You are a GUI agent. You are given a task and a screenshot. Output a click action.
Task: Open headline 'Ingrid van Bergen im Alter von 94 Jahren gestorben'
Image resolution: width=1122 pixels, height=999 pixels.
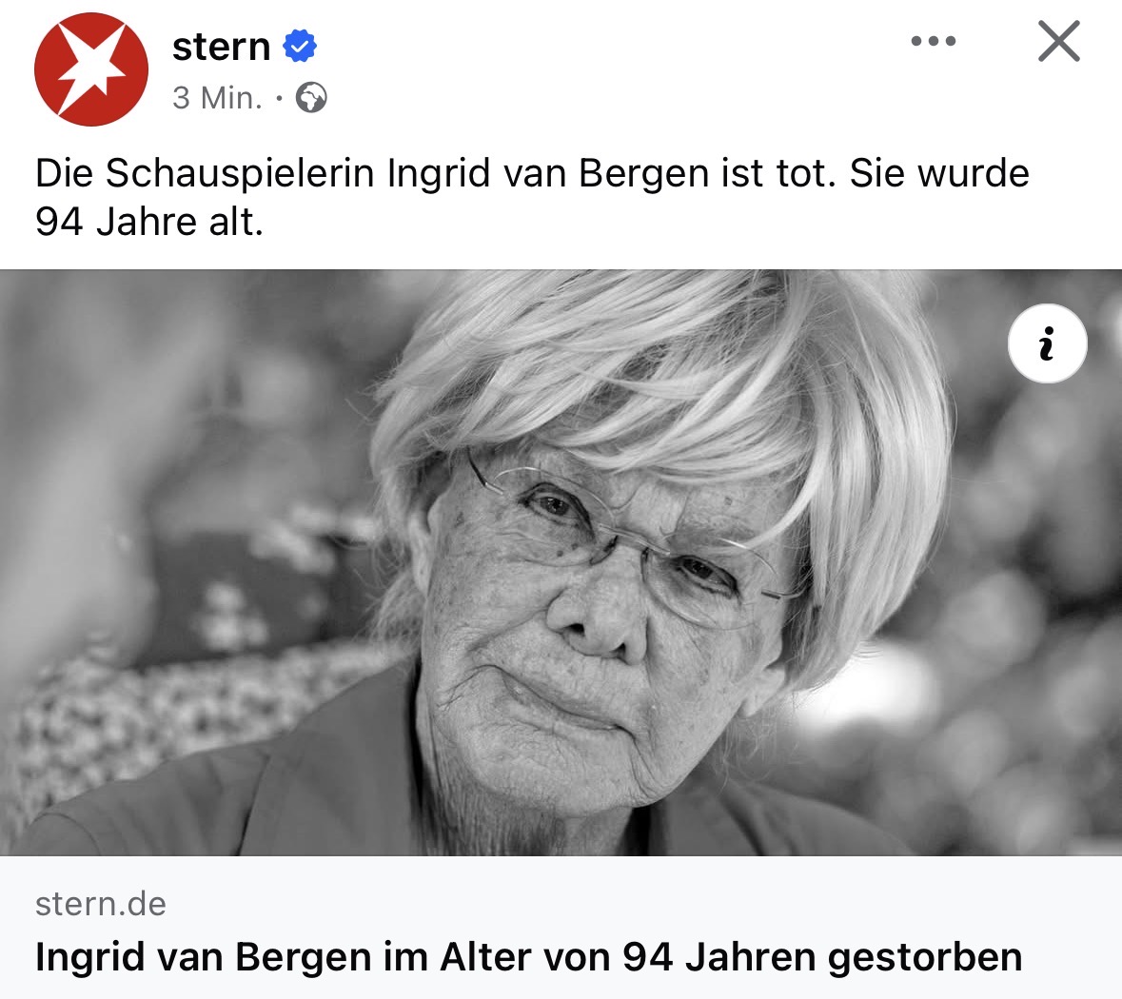click(528, 957)
